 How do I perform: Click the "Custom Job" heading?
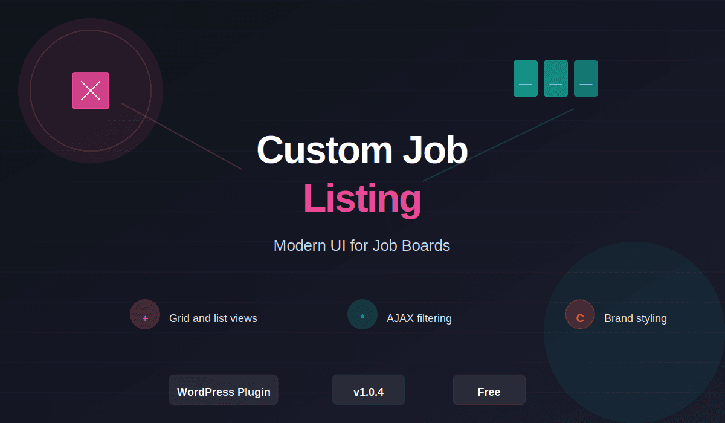[362, 150]
